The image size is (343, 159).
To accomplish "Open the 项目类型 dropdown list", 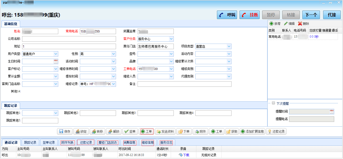I will point(229,46).
